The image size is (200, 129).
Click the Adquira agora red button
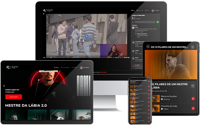click(x=14, y=97)
